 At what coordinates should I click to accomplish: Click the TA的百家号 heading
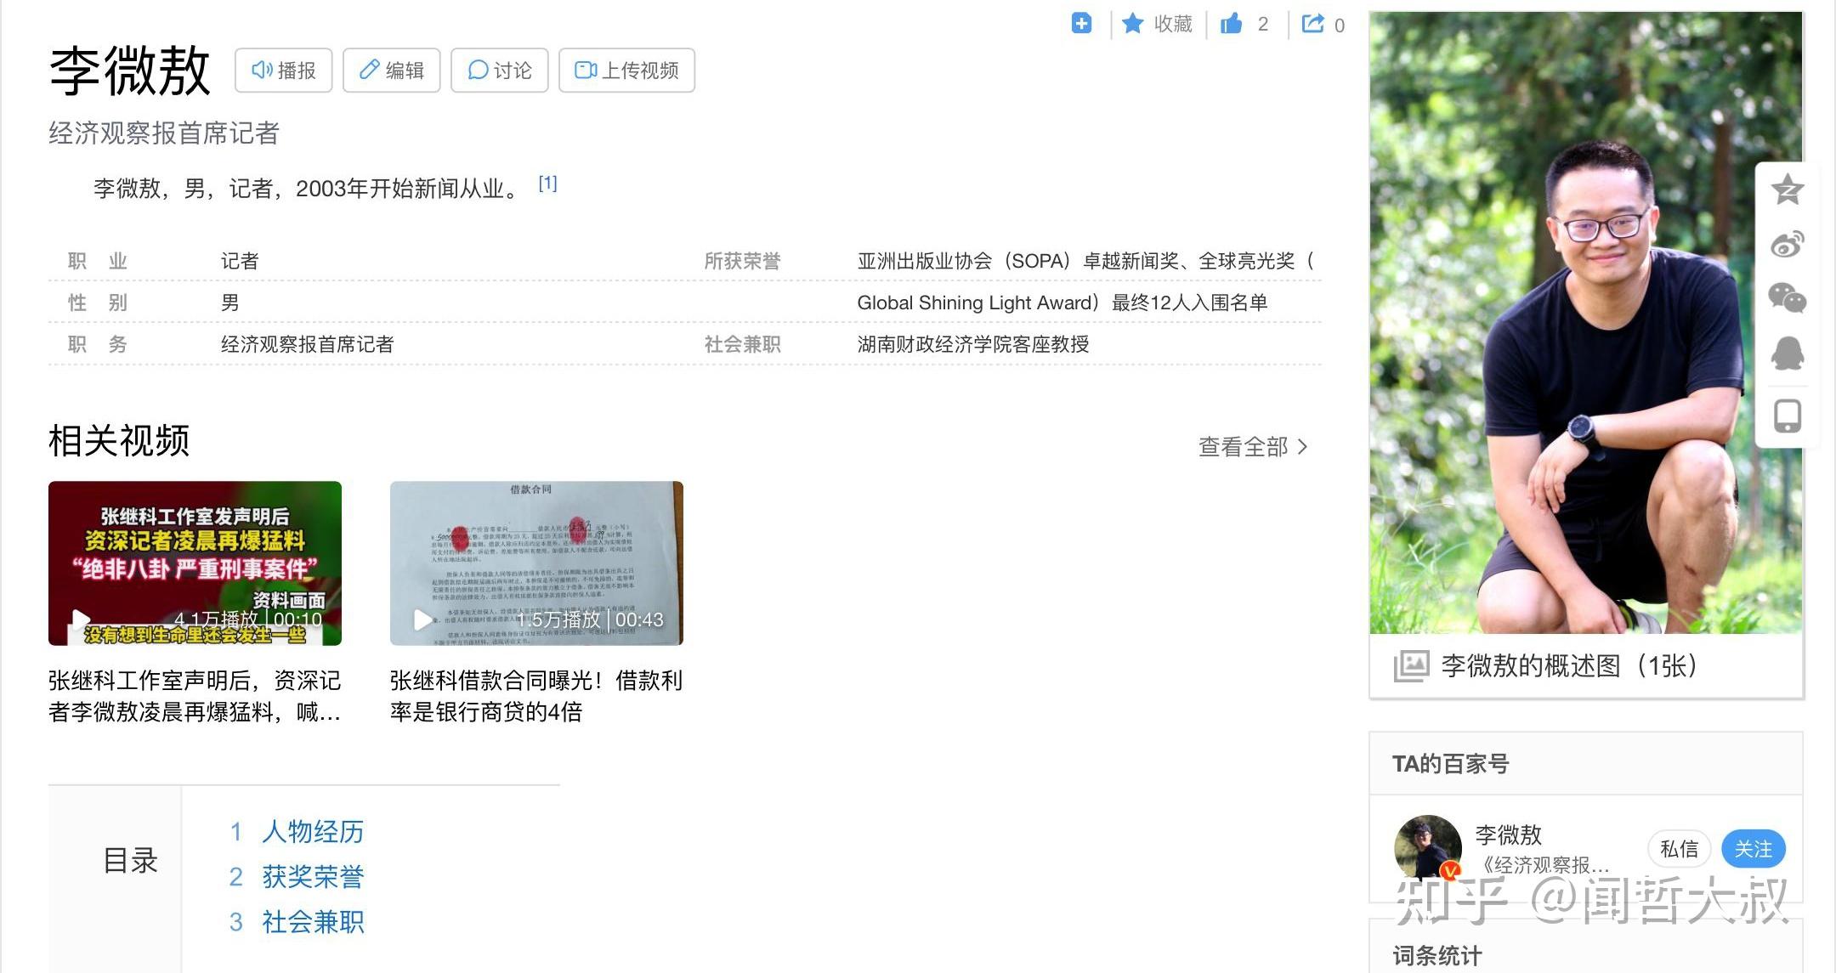1451,764
